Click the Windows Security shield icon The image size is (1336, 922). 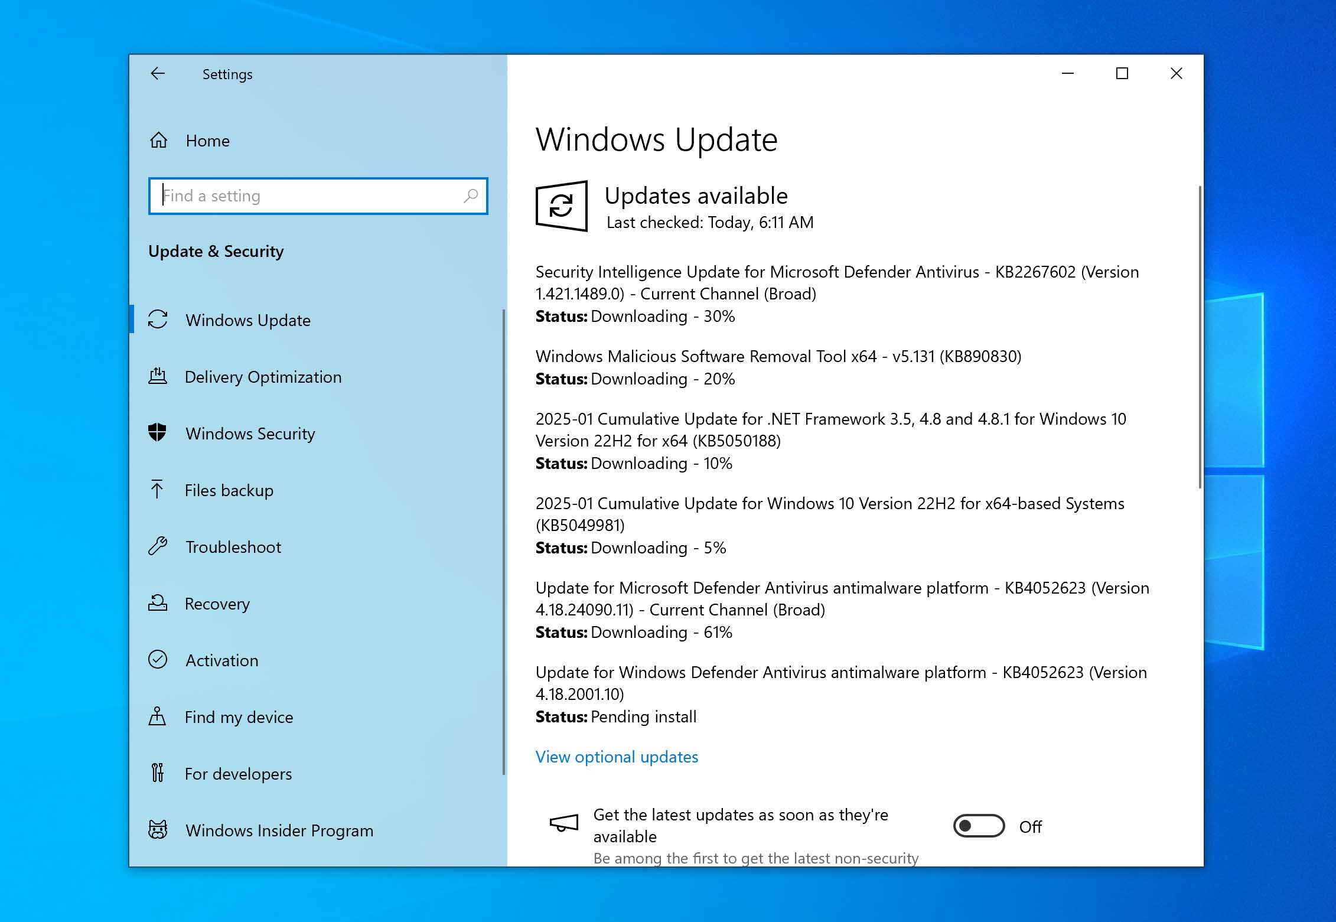pyautogui.click(x=158, y=433)
